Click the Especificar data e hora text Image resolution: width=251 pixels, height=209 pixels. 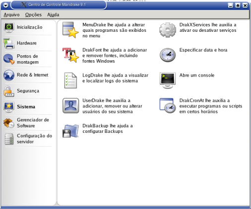[203, 50]
